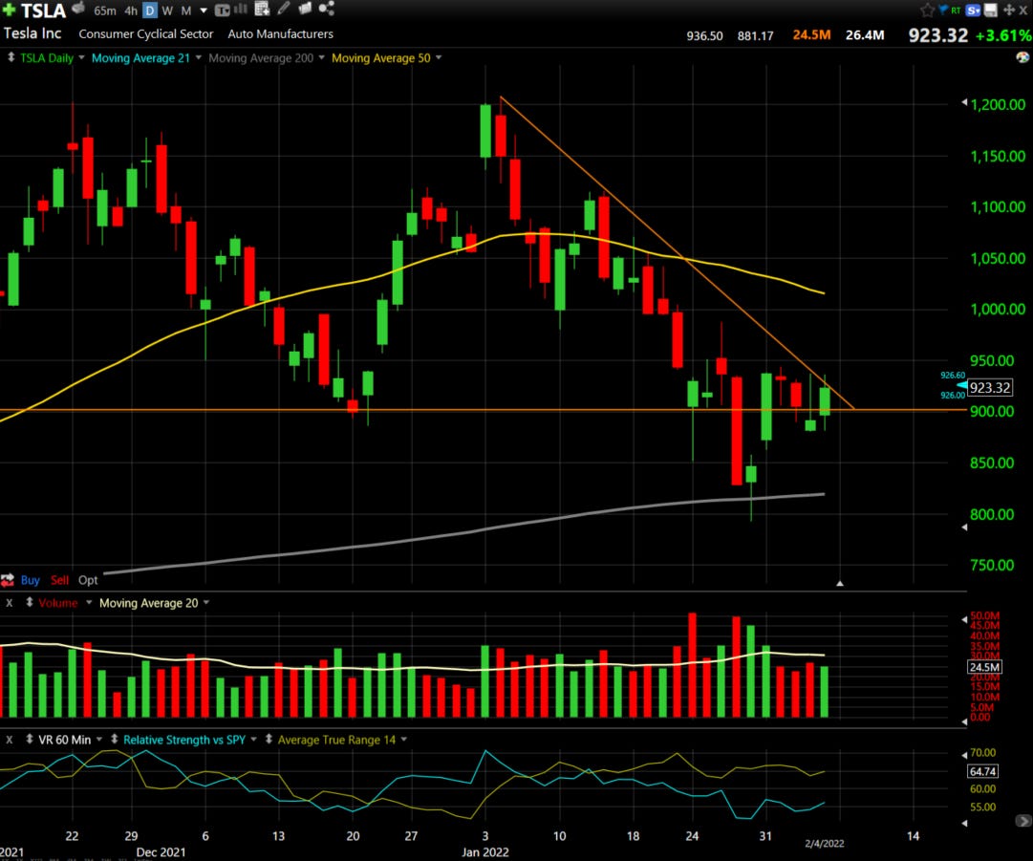The width and height of the screenshot is (1033, 861).
Task: Click the 923.32 current price tag on scale
Action: (x=990, y=387)
